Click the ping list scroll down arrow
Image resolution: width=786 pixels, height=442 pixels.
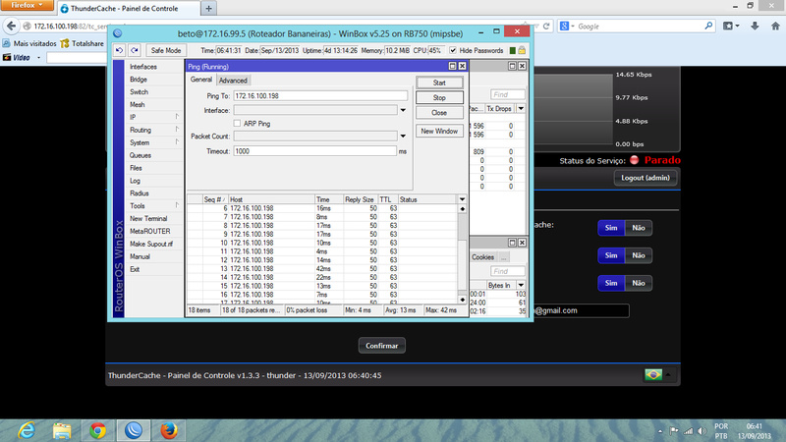pos(462,300)
